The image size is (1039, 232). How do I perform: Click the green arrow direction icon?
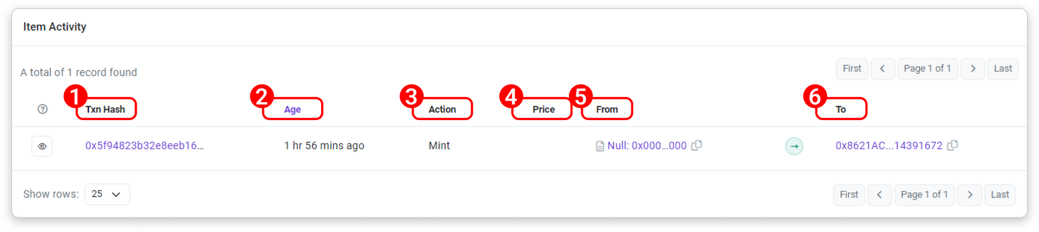(794, 146)
